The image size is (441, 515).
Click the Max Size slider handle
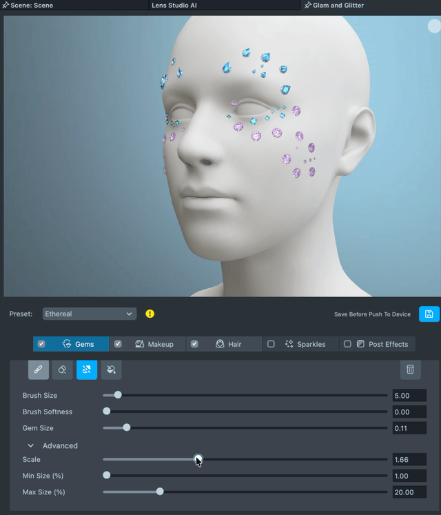point(160,492)
